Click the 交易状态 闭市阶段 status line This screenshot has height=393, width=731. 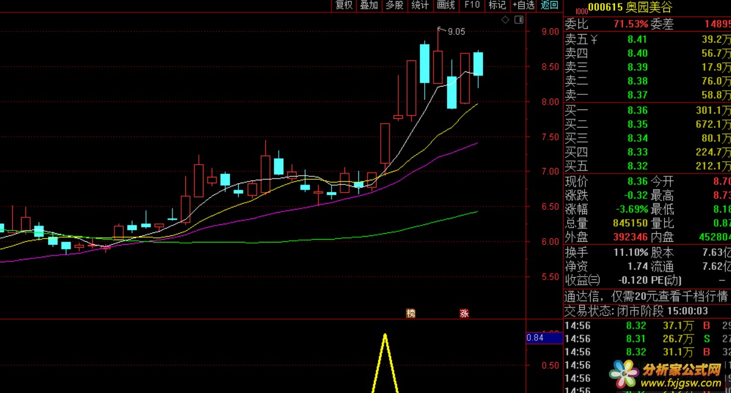tap(637, 311)
